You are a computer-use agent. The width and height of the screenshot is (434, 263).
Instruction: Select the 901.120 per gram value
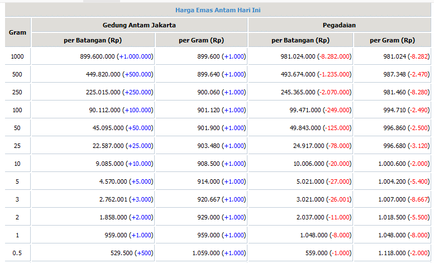pos(208,110)
